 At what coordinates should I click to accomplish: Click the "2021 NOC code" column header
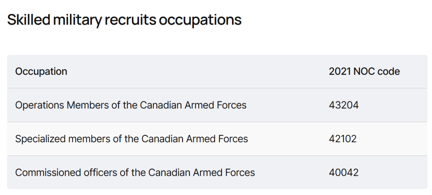click(x=364, y=72)
